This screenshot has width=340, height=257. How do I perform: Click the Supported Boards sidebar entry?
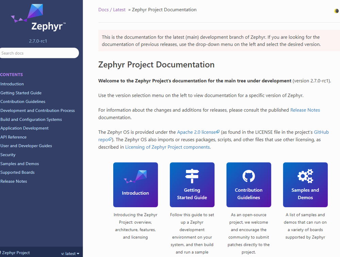click(x=17, y=172)
